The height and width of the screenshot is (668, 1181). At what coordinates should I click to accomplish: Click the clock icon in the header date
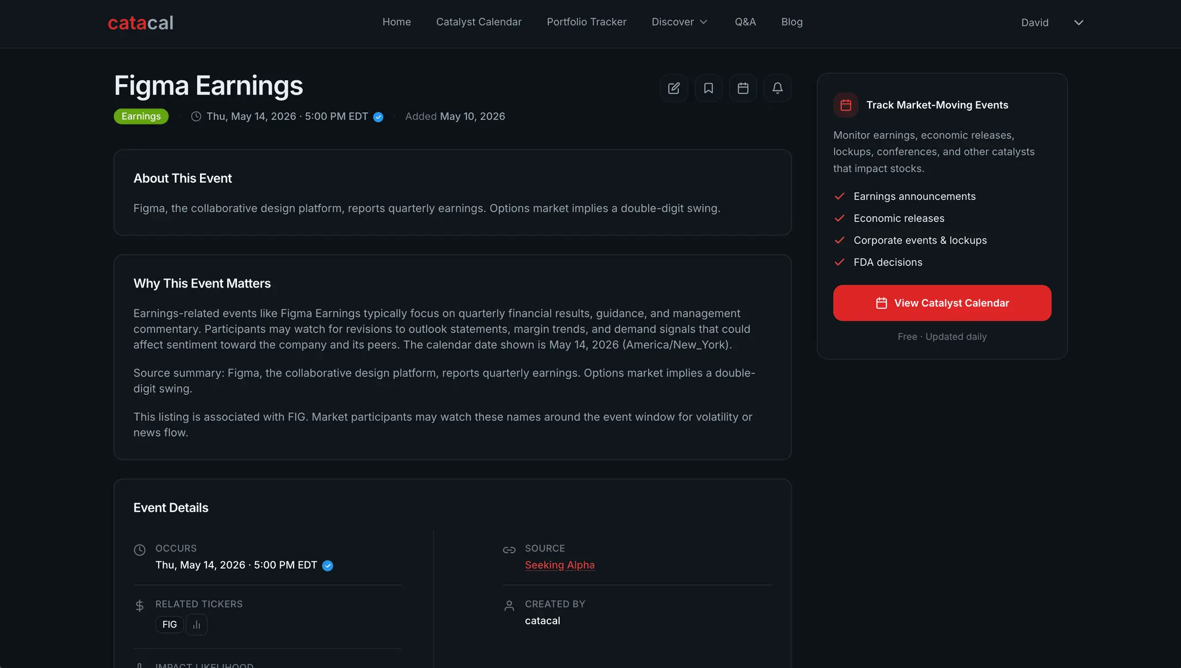click(x=196, y=116)
